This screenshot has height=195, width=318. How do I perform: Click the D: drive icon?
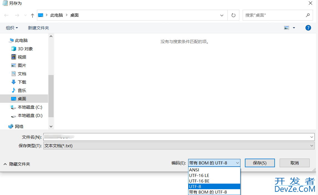13,116
